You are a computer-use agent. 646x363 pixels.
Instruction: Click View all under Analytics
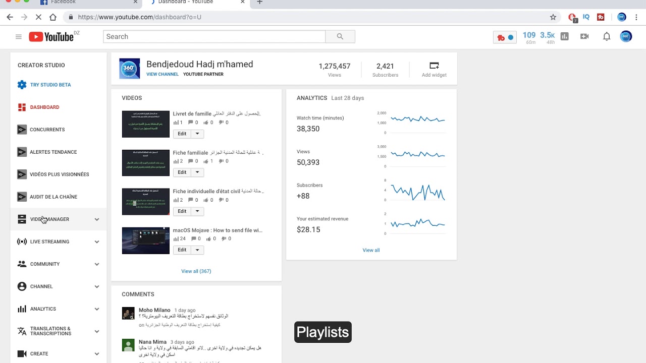(371, 250)
